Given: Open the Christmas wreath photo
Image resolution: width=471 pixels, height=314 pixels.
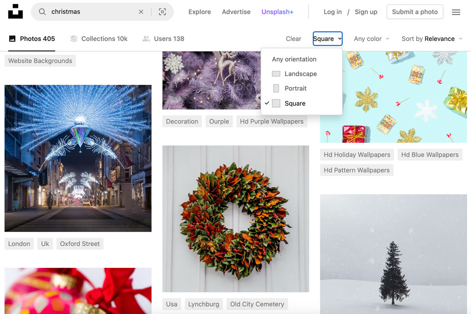Looking at the screenshot, I should pyautogui.click(x=236, y=219).
